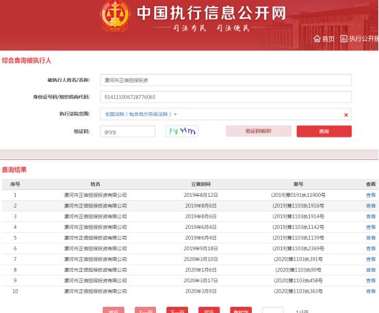This screenshot has height=313, width=379.
Task: Click 查看 for case 豫1103执458号
Action: [x=371, y=281]
